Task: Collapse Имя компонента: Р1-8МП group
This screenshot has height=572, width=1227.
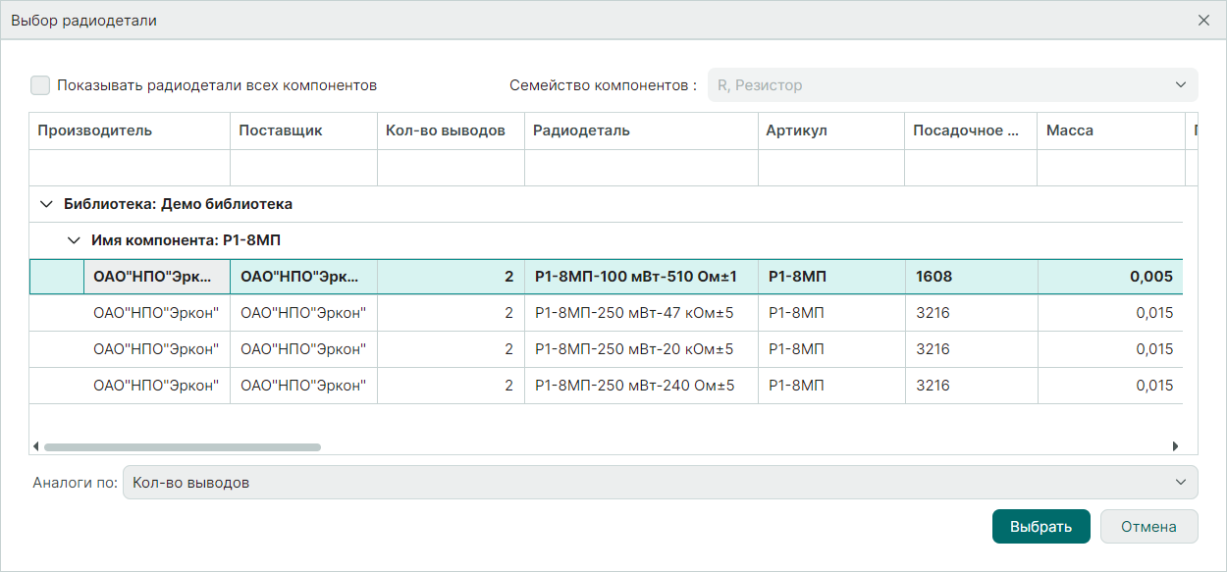Action: point(73,239)
